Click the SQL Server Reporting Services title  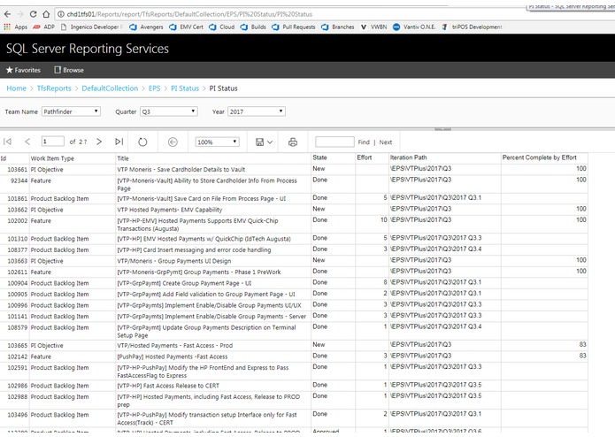point(87,49)
